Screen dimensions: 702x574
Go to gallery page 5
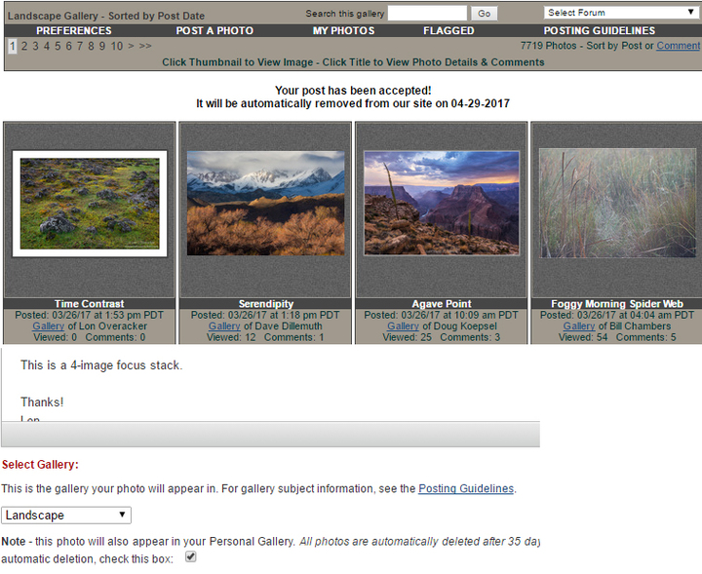(58, 46)
